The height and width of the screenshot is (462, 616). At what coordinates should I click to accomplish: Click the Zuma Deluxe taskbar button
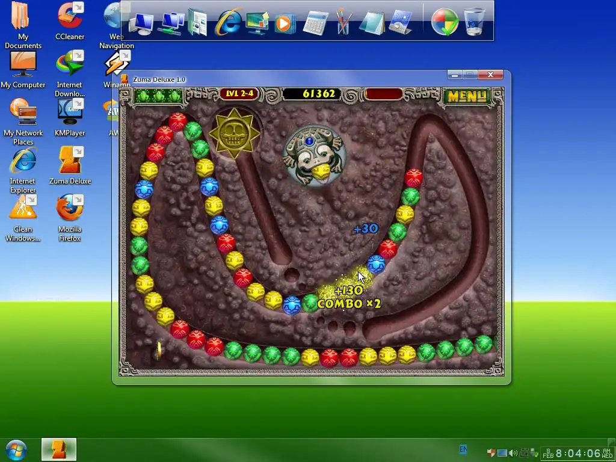(59, 449)
